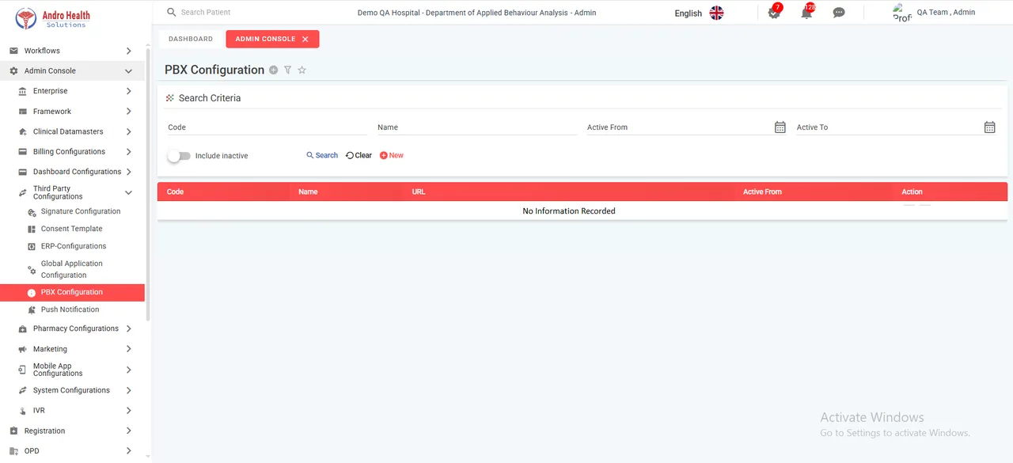The width and height of the screenshot is (1013, 463).
Task: Click the Billing Configurations icon
Action: point(22,152)
